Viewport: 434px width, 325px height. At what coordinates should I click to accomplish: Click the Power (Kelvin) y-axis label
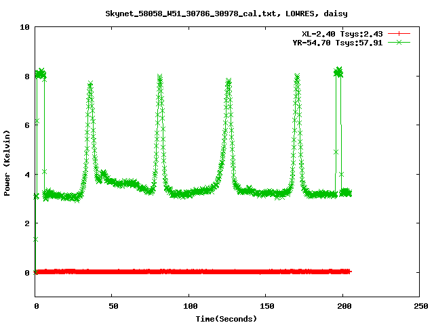pos(7,163)
